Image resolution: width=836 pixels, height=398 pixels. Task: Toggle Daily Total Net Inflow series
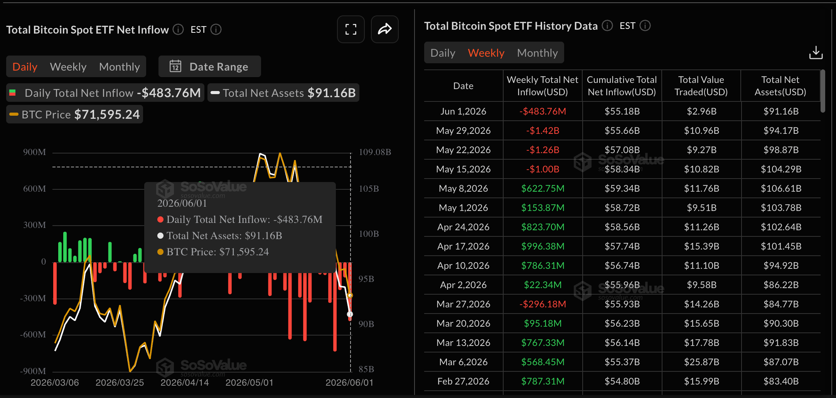(x=105, y=93)
